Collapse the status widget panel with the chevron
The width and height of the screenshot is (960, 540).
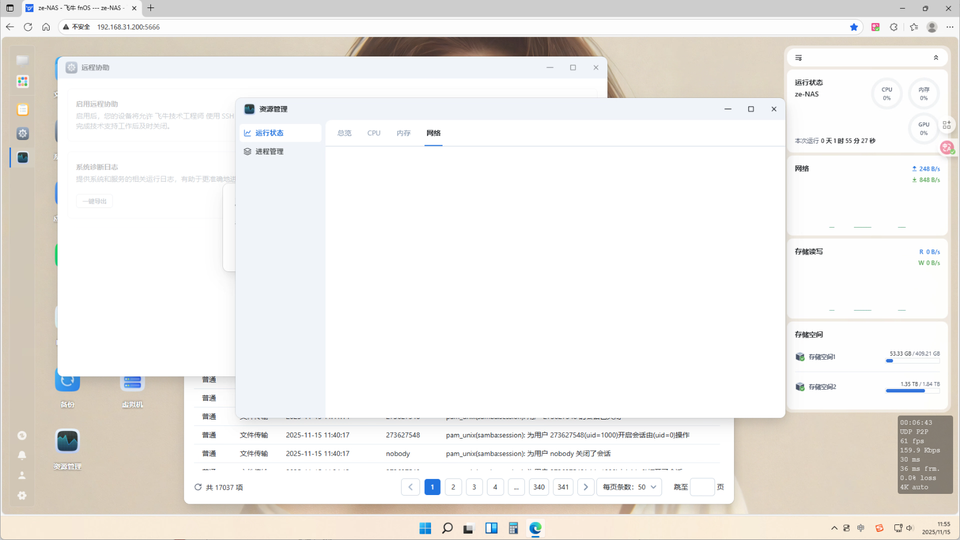pyautogui.click(x=936, y=57)
